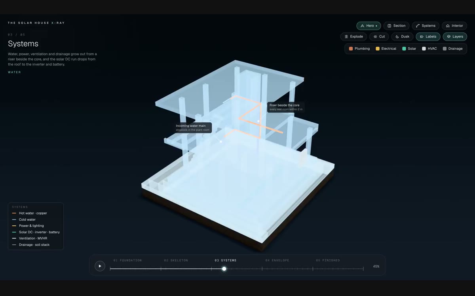Click the Riser beside the core label
The image size is (475, 296).
coord(285,107)
